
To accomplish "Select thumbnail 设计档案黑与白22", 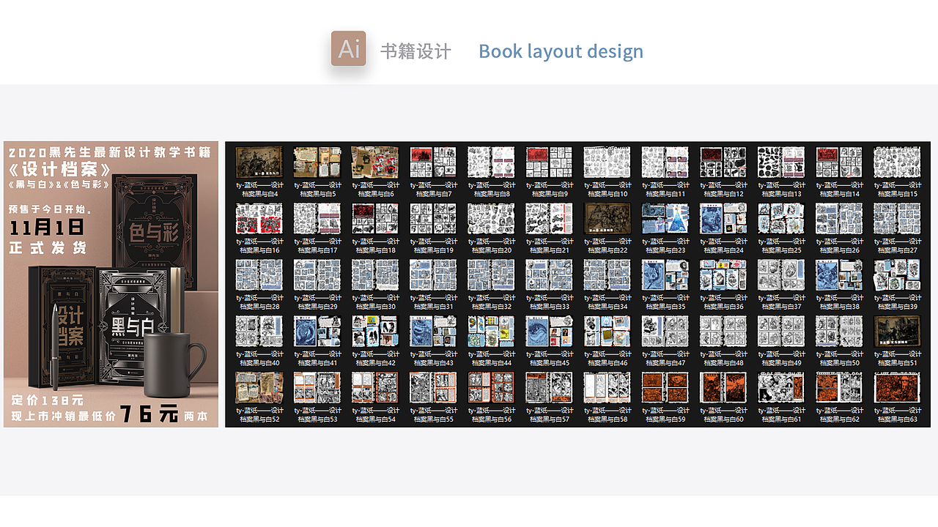I will [x=607, y=218].
